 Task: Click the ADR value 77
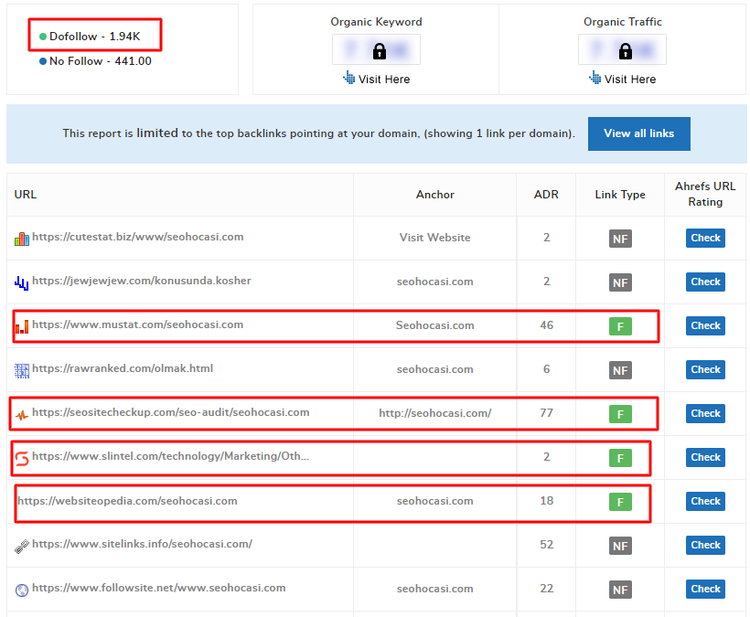pos(547,413)
